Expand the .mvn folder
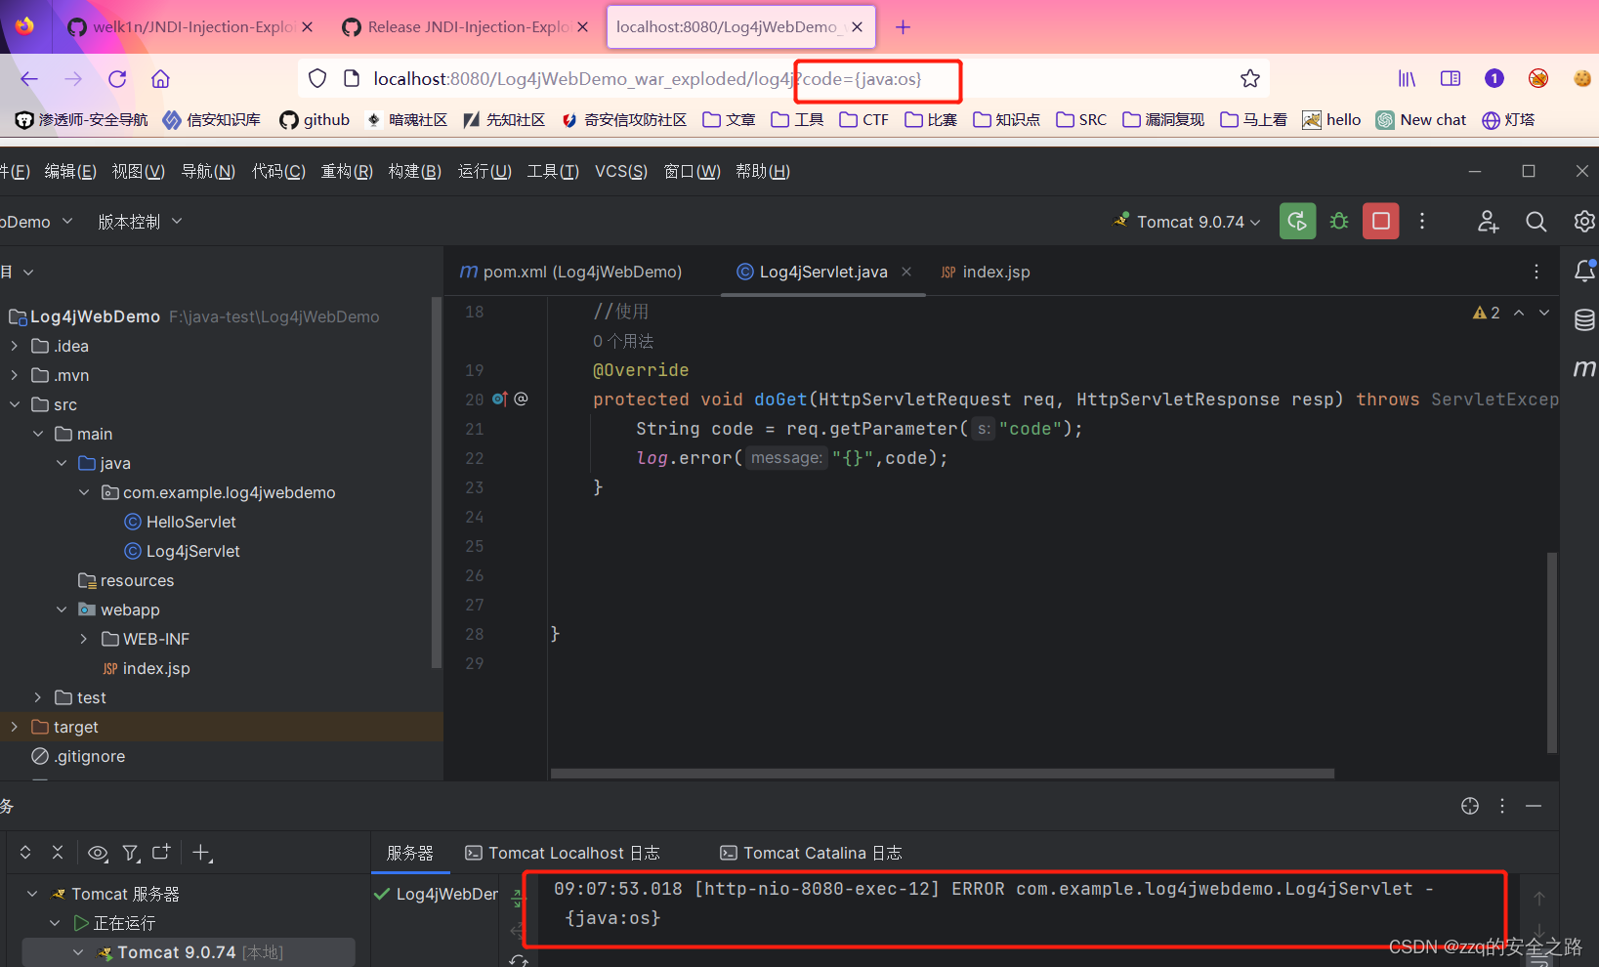 (x=14, y=375)
